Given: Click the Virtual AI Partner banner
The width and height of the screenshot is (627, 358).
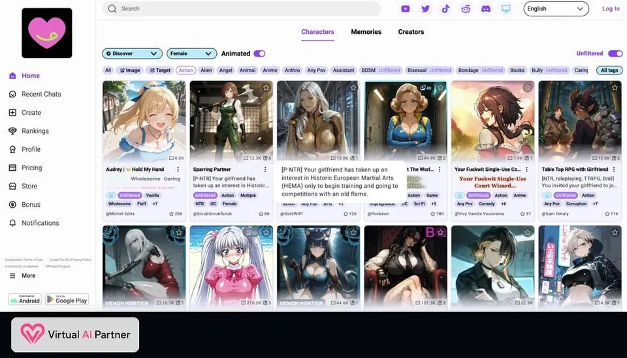Looking at the screenshot, I should tap(75, 335).
